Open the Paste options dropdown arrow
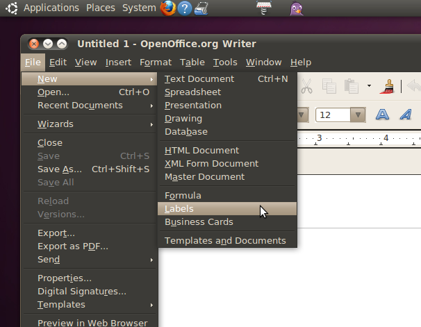The image size is (421, 327). click(x=369, y=86)
